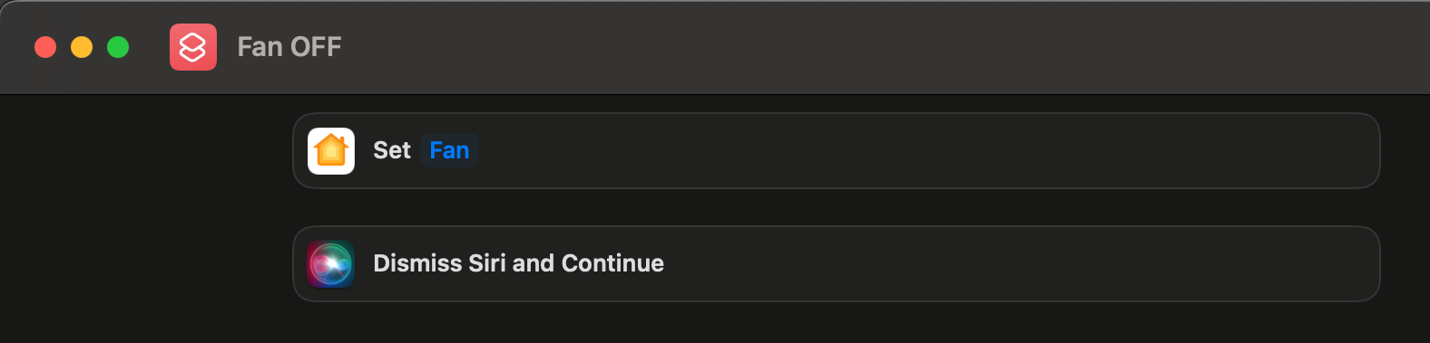Select the Dismiss Siri and Continue label

pyautogui.click(x=519, y=263)
